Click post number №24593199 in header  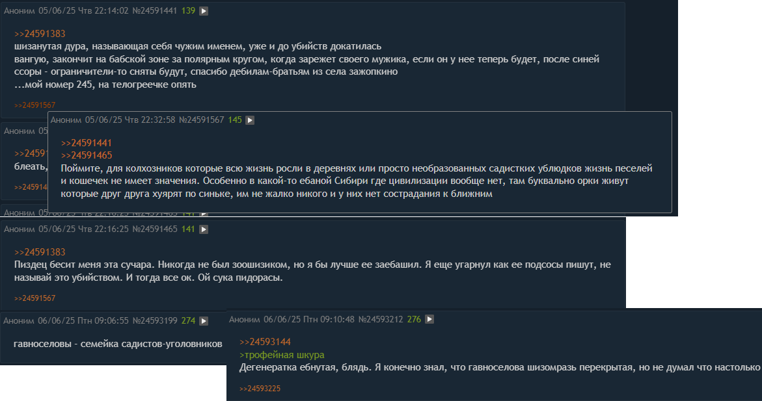pos(155,321)
